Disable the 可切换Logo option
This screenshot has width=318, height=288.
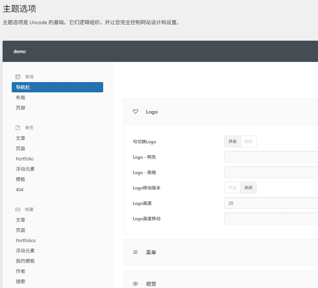(248, 141)
